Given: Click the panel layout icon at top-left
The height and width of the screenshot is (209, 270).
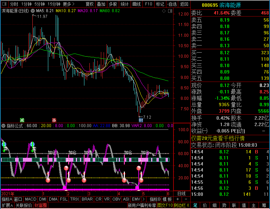Looking at the screenshot, I should coord(4,4).
